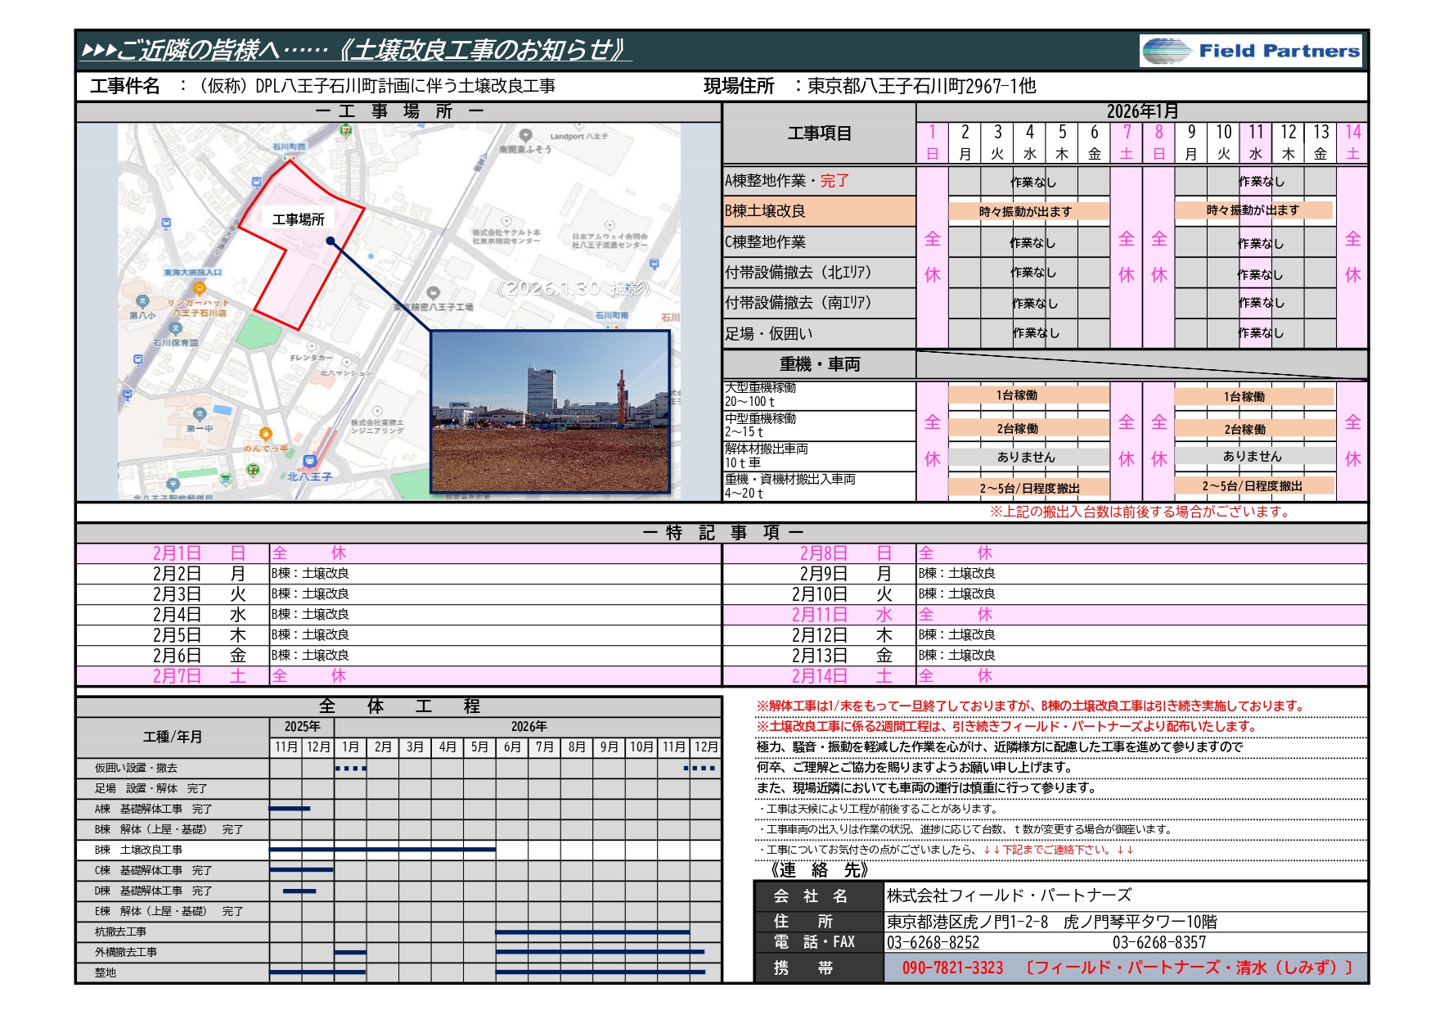Click the 第一中 school marker
This screenshot has height=1015, width=1435.
click(x=199, y=415)
